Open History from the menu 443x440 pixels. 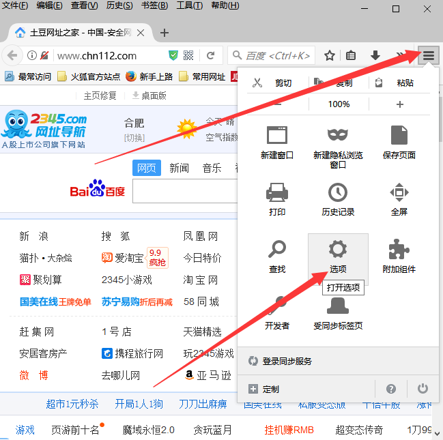tap(338, 199)
